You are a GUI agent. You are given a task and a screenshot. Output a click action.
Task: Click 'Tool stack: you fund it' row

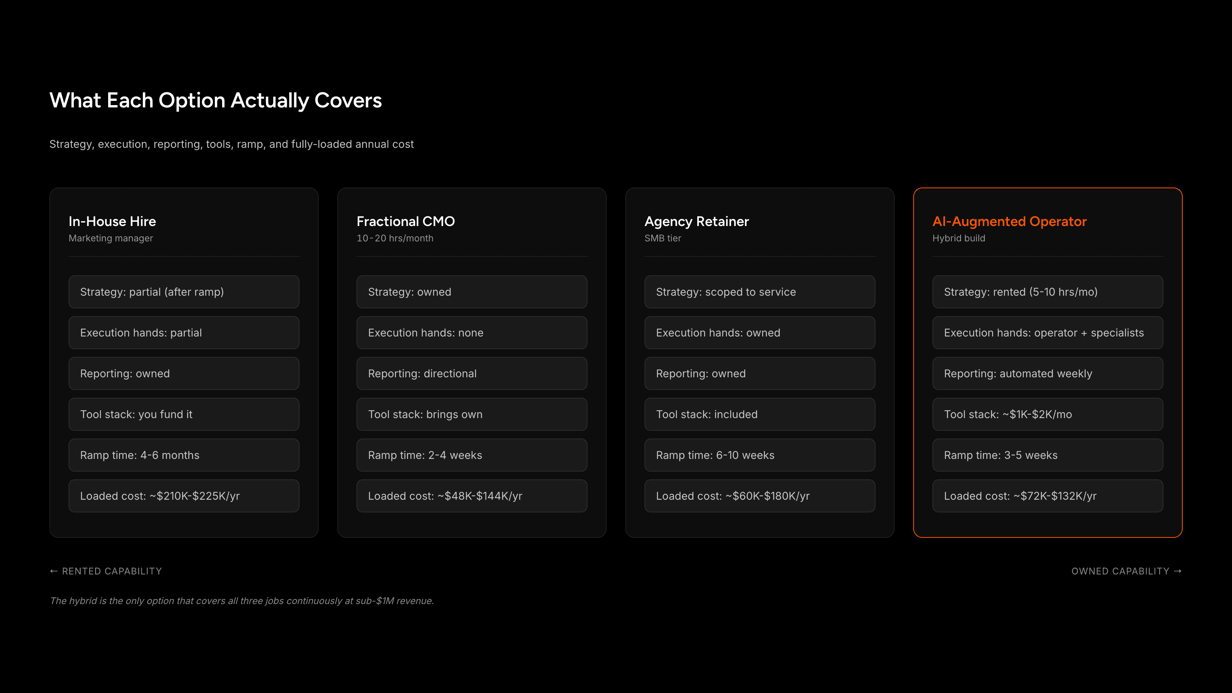184,414
